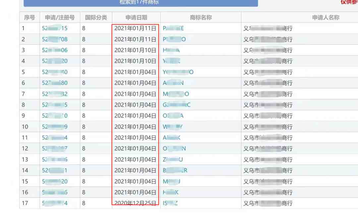Click the class value 8 in row 1
Image resolution: width=358 pixels, height=214 pixels.
coord(84,28)
